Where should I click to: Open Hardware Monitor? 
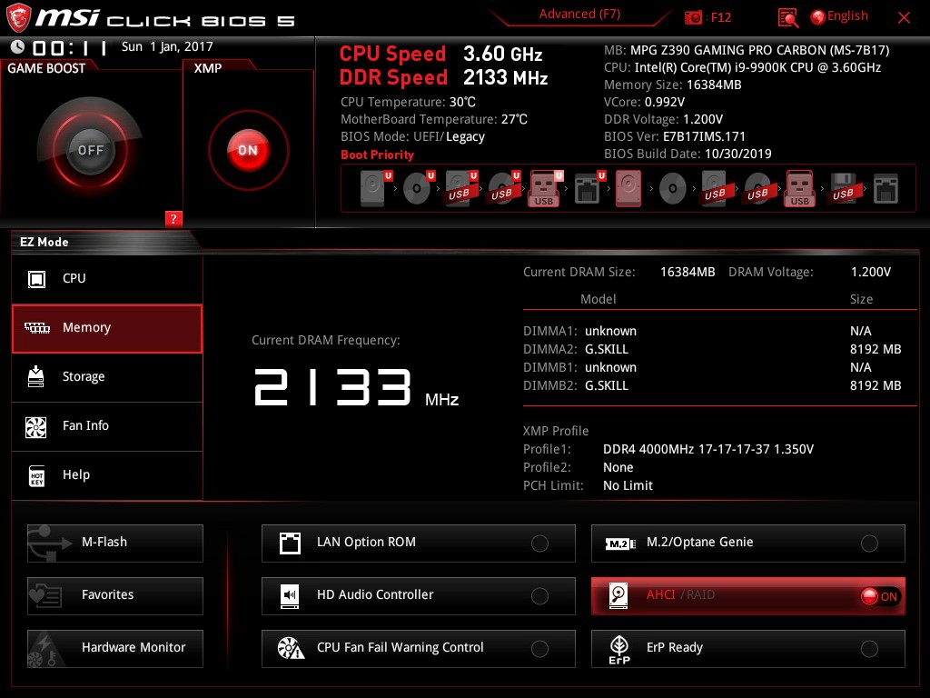point(115,649)
